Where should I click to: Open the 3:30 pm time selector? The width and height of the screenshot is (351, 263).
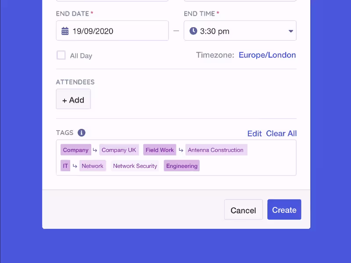point(240,31)
